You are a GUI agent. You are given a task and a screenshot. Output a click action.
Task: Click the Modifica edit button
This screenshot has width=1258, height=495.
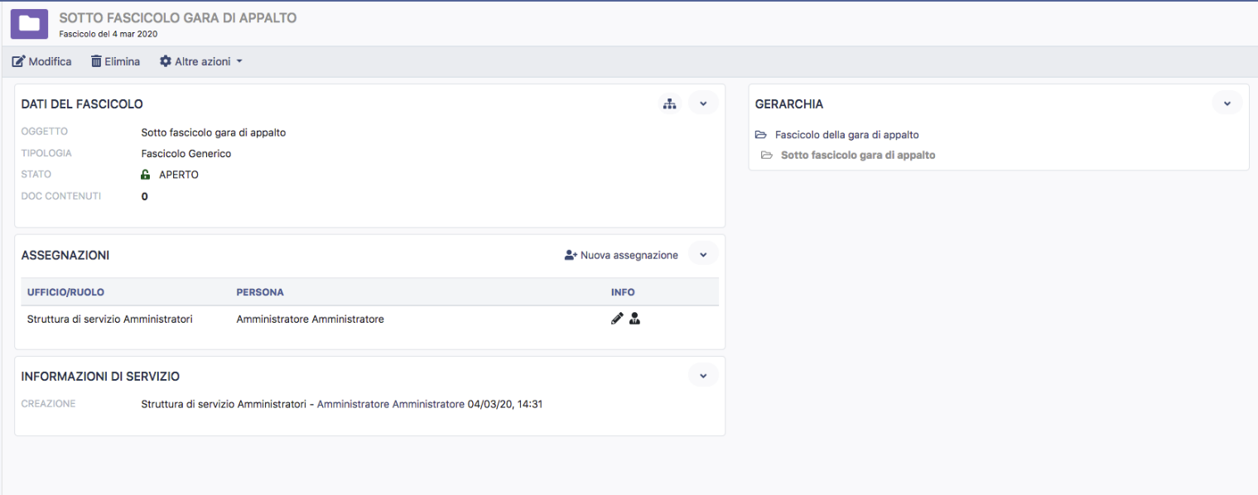tap(42, 61)
